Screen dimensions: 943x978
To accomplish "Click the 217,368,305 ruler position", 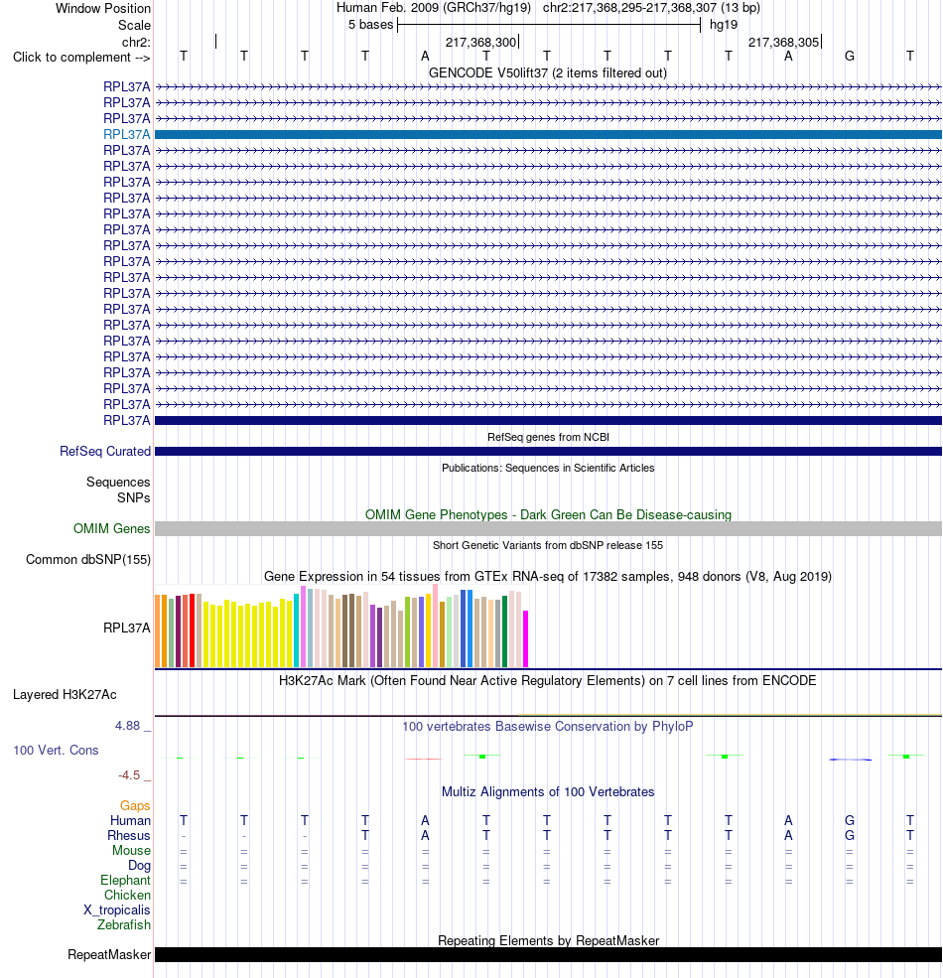I will point(783,42).
